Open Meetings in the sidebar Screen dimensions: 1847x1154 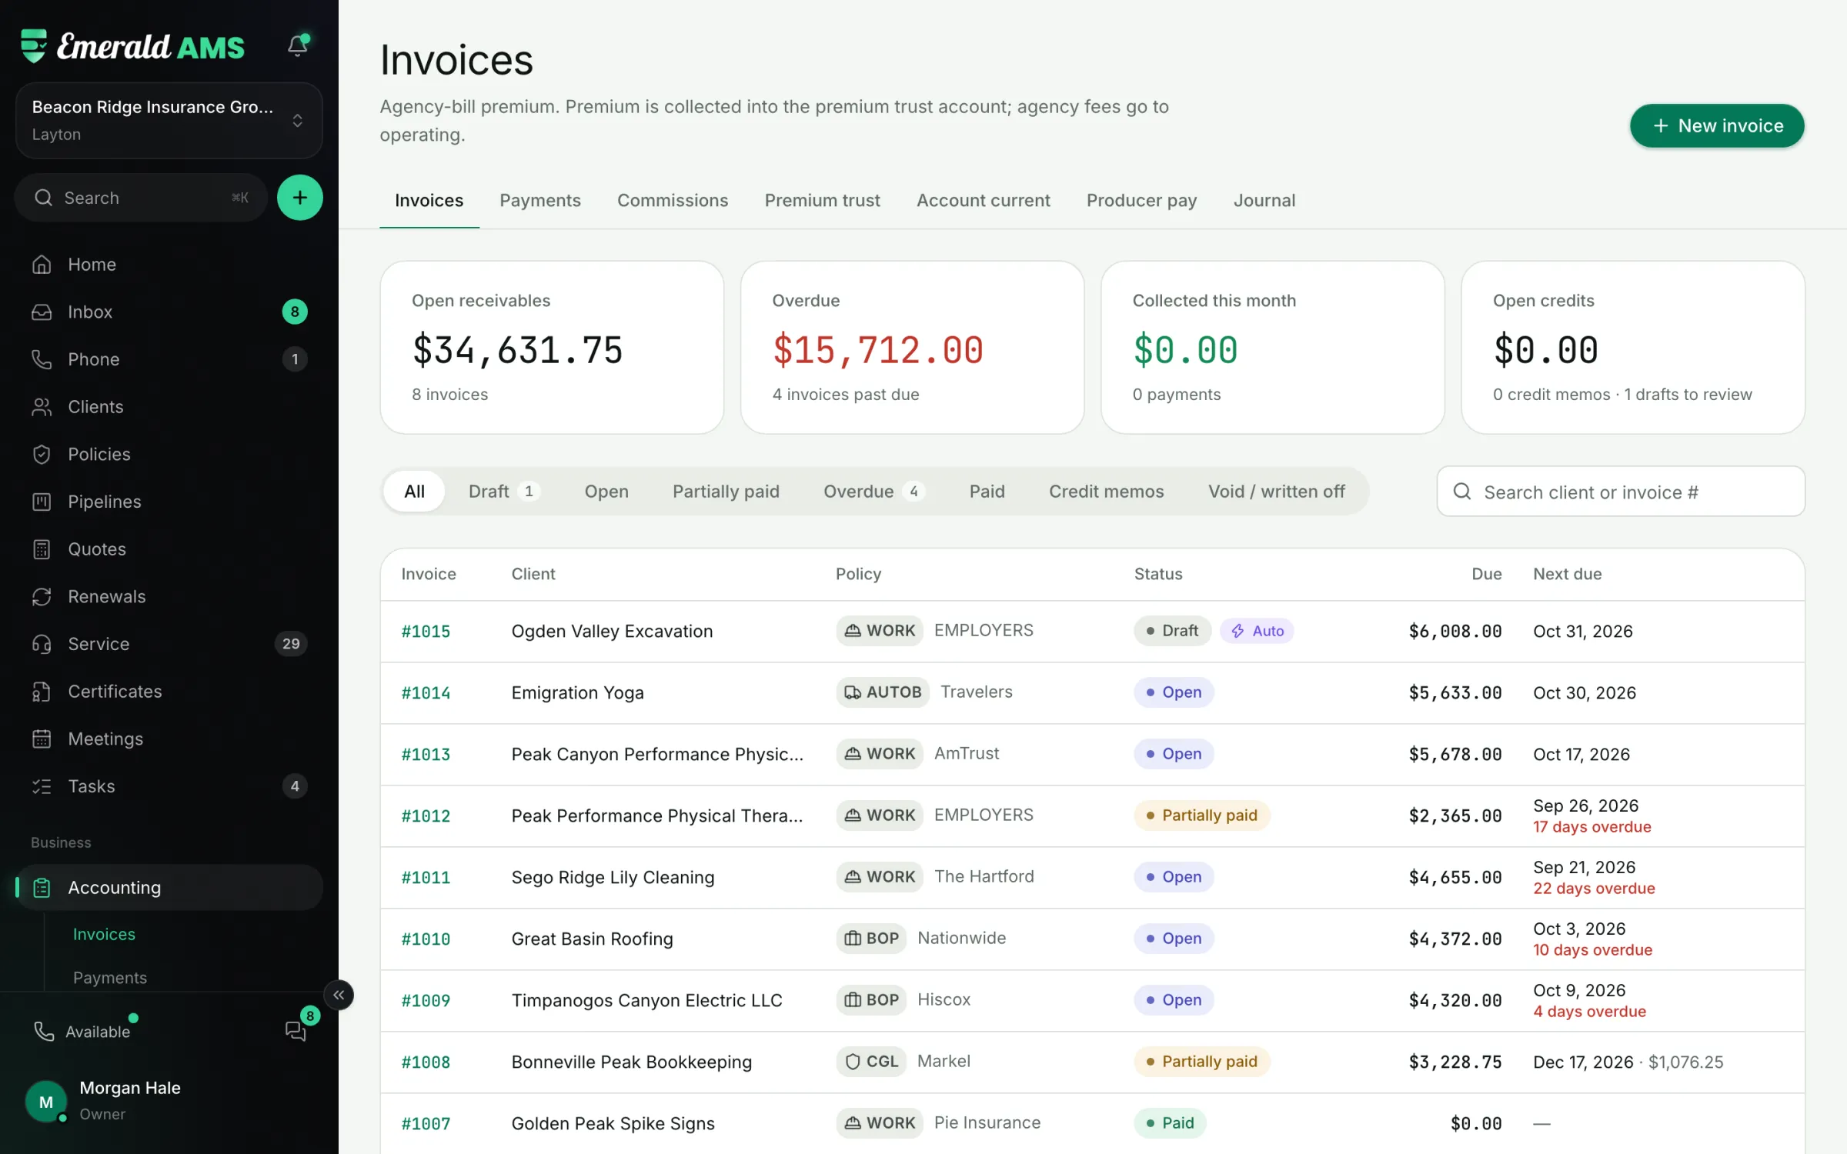pos(169,739)
